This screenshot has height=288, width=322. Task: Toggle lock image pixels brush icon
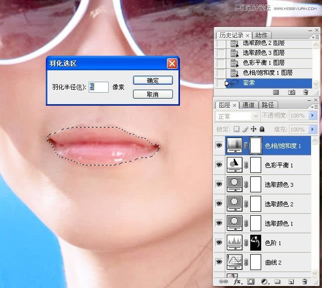point(245,129)
